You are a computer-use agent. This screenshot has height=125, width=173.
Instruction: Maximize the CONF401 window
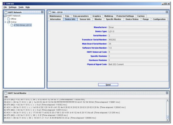click(x=165, y=4)
